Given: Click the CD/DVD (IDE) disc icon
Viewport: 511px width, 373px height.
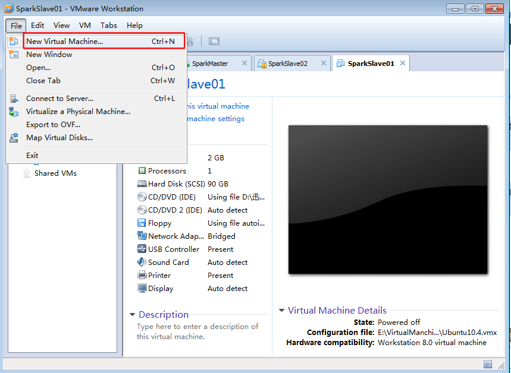Looking at the screenshot, I should coord(142,197).
